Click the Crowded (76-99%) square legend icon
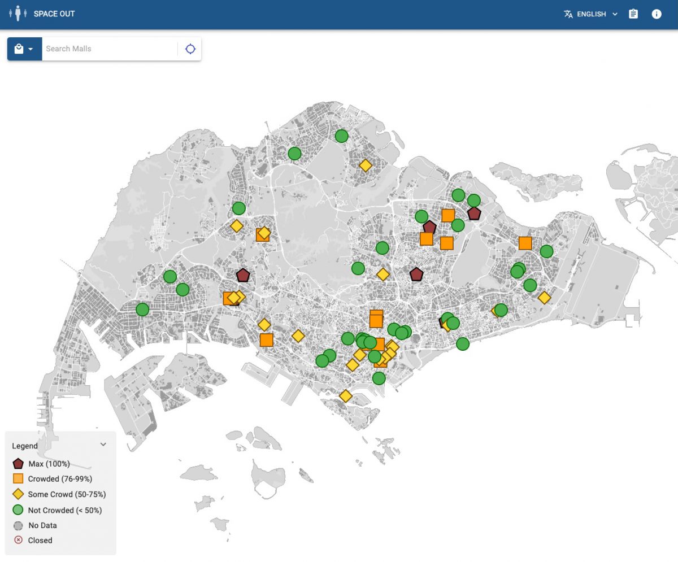The width and height of the screenshot is (678, 562). pos(18,478)
